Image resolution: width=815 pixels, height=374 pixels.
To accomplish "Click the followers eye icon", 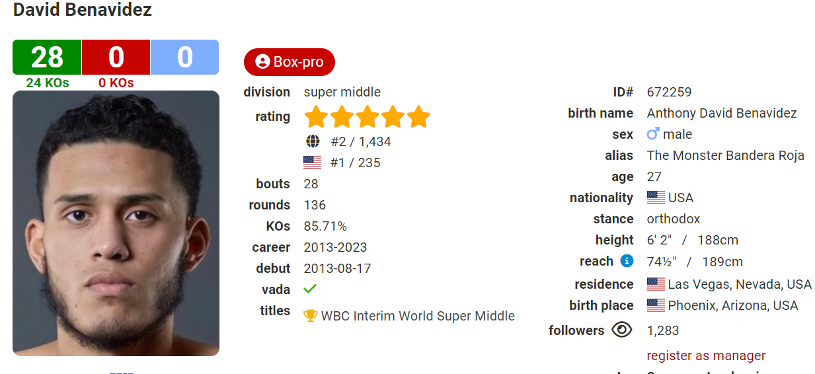I will tap(622, 330).
